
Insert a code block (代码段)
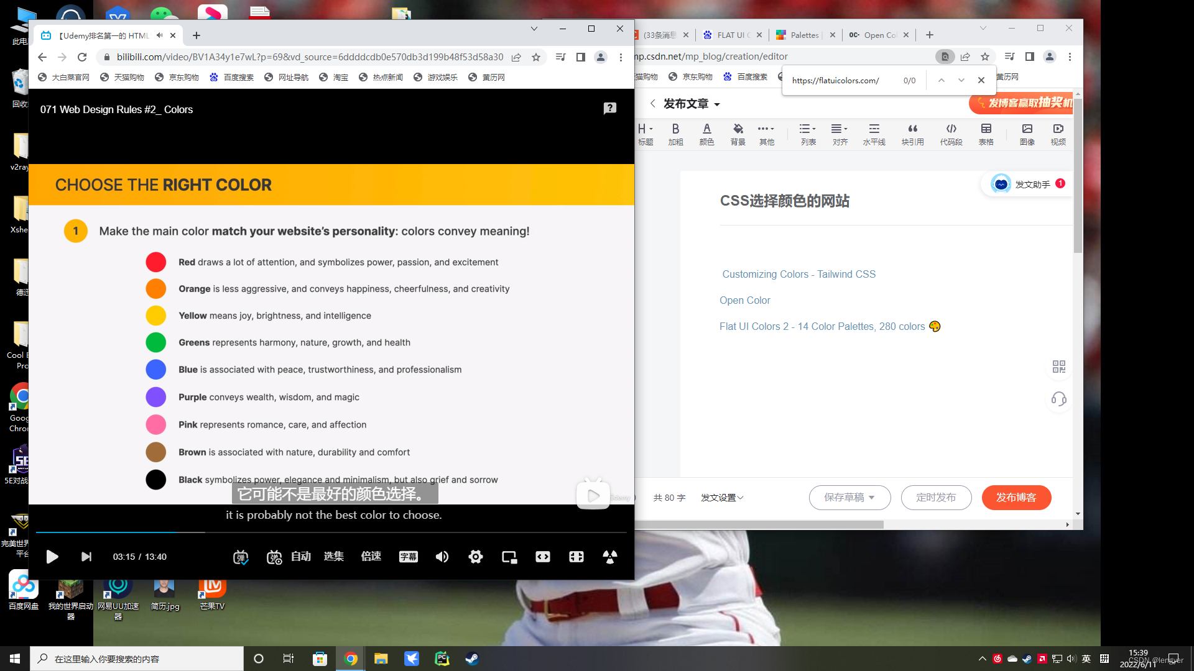click(x=951, y=133)
